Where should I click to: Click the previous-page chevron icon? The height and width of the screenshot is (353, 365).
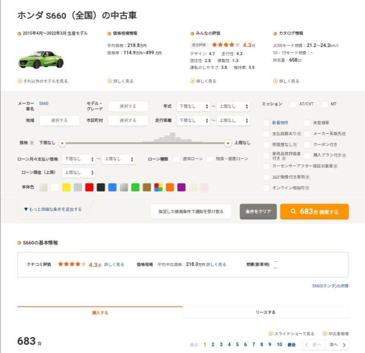coord(307,345)
